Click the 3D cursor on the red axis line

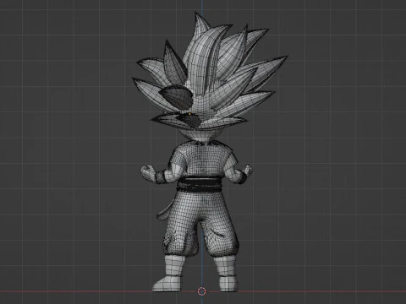(x=202, y=291)
